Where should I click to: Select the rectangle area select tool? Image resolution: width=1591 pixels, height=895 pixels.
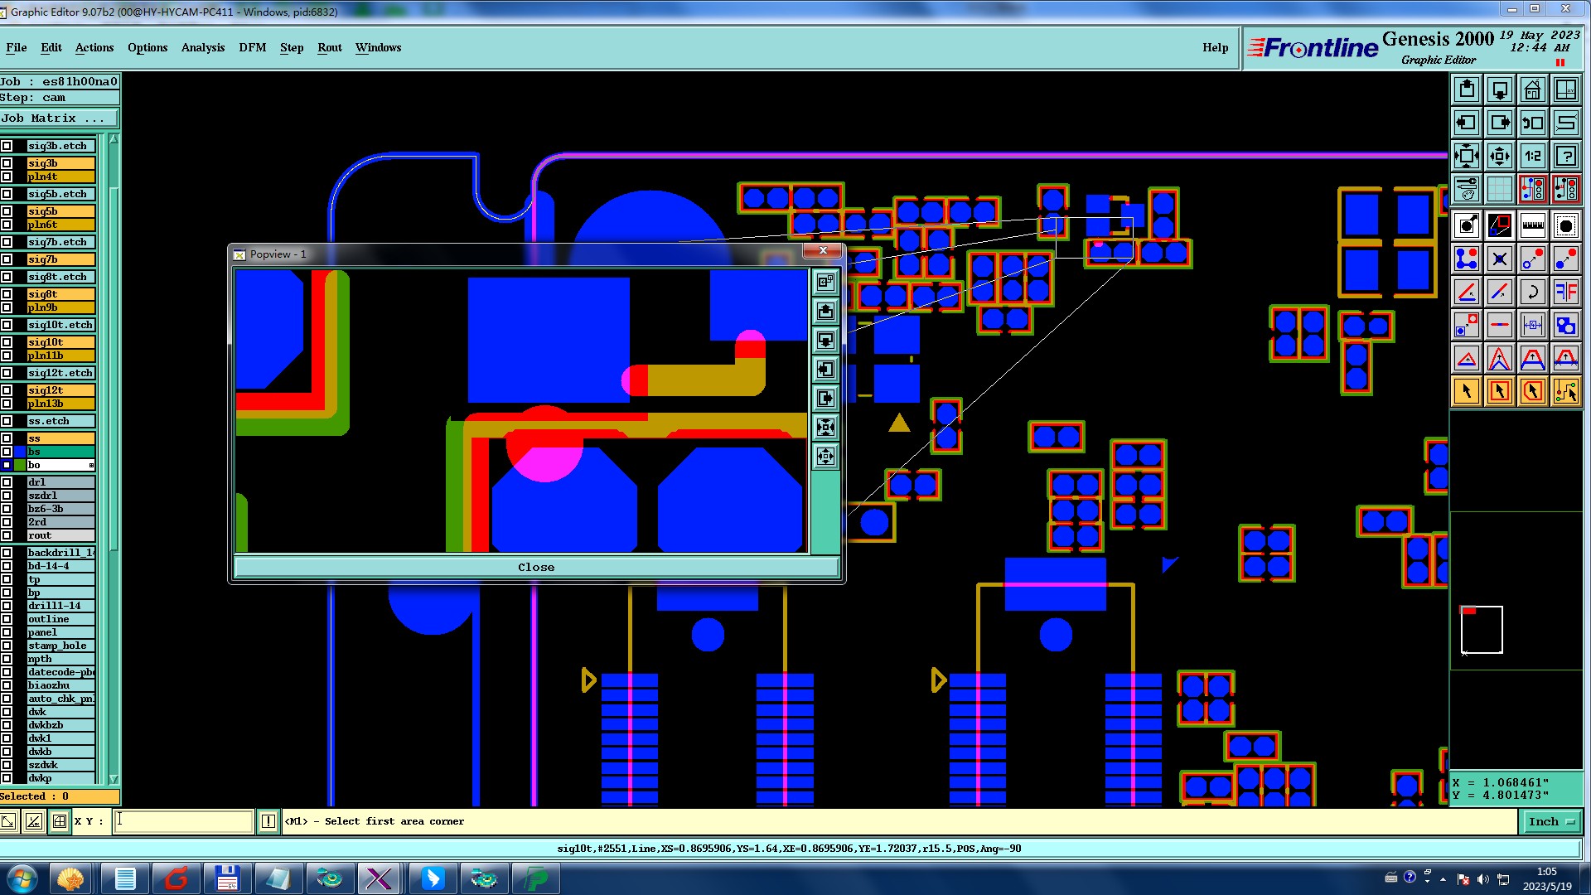[x=1500, y=391]
